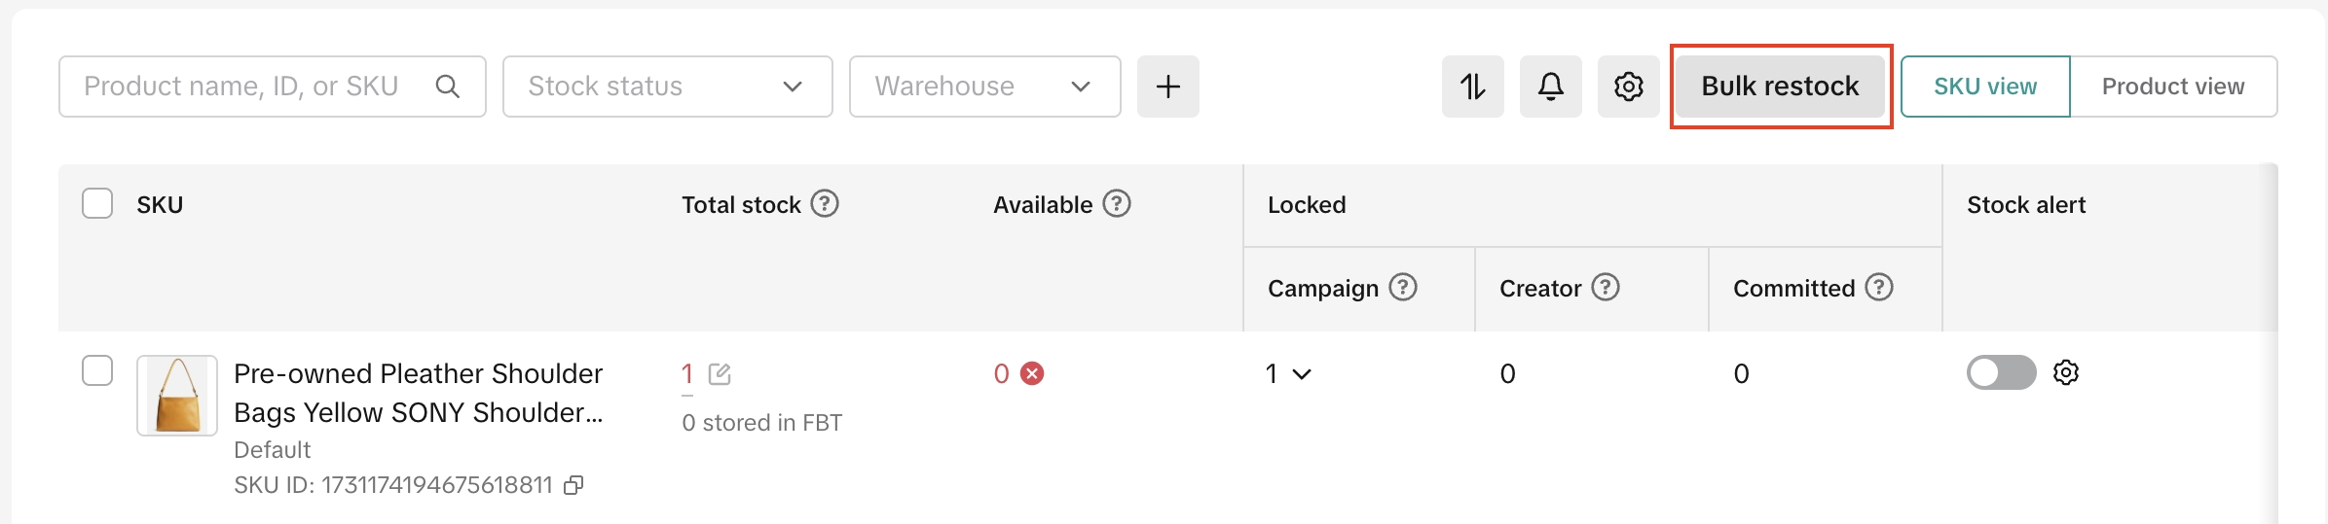Click the Committed help question icon
This screenshot has height=524, width=2328.
[1879, 288]
